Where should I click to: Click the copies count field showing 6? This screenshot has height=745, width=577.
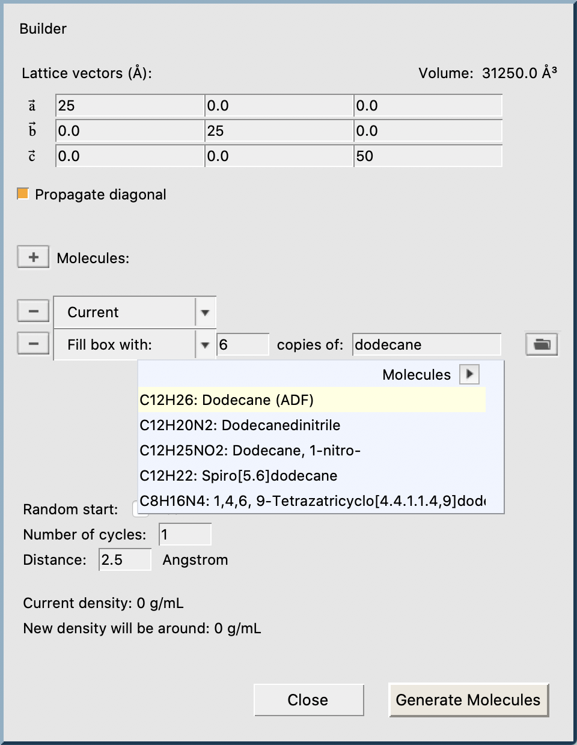point(242,344)
